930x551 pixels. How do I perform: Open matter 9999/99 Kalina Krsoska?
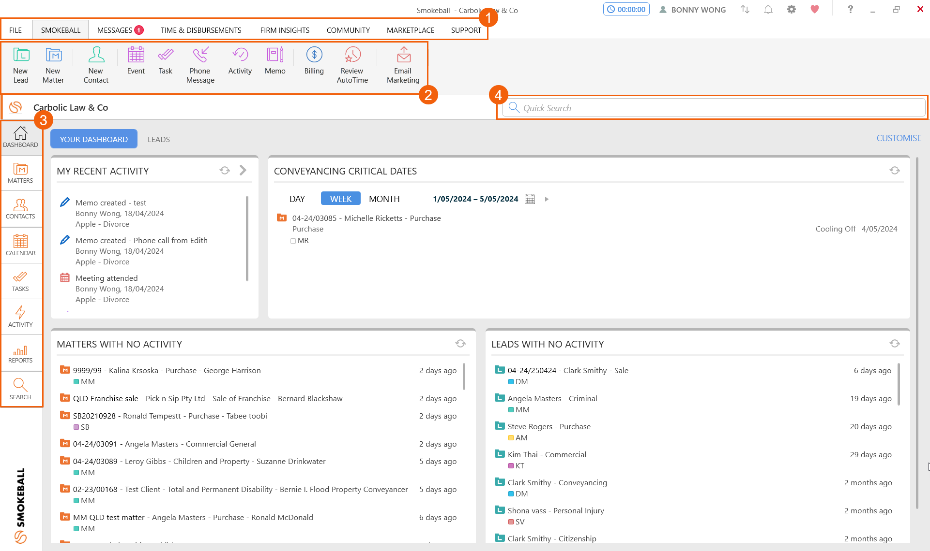pyautogui.click(x=167, y=371)
